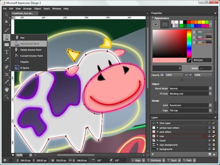220x165 pixels.
Task: Click the Pen tool button in toolbox
Action: 6,37
